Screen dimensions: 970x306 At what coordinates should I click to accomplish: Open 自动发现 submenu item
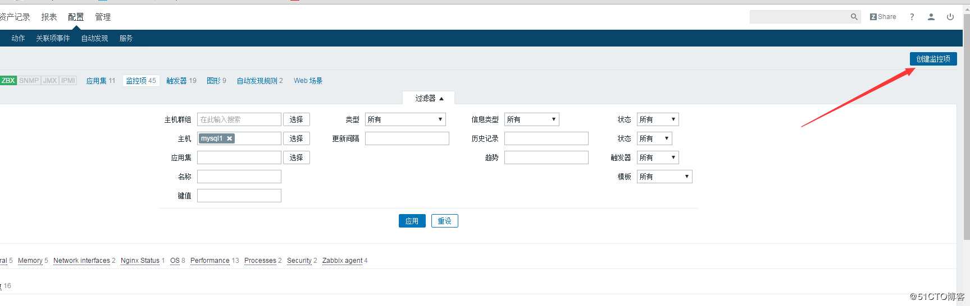click(x=94, y=38)
